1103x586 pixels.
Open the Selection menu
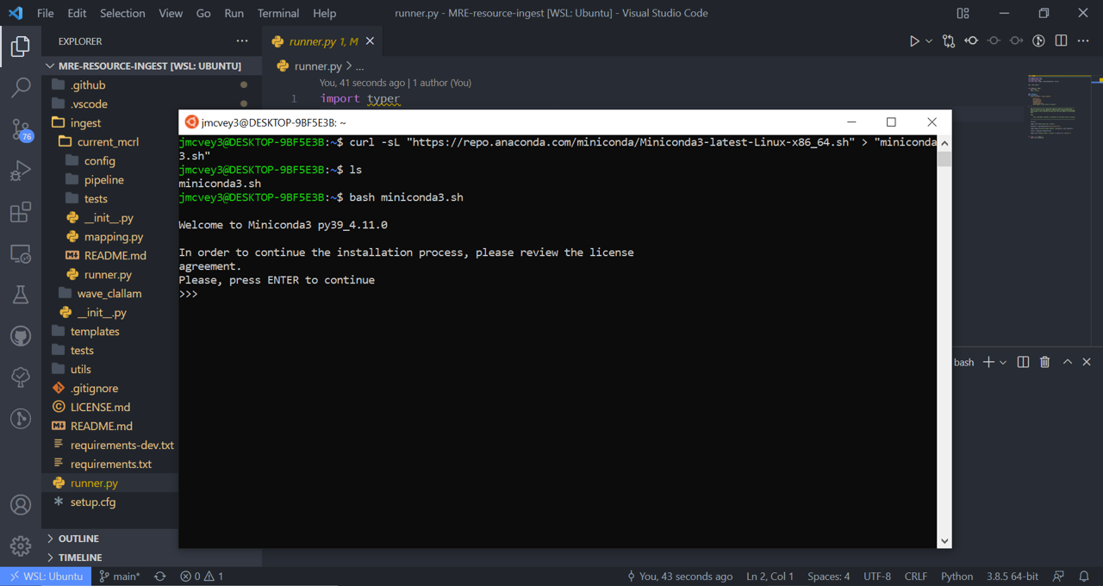(122, 13)
